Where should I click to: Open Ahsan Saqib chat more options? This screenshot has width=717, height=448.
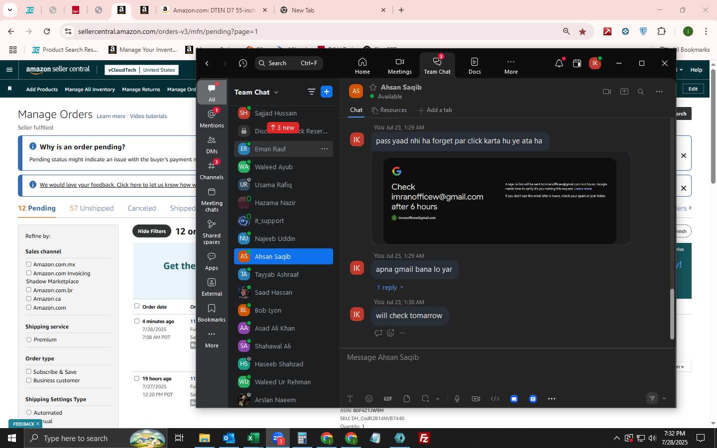(x=659, y=92)
